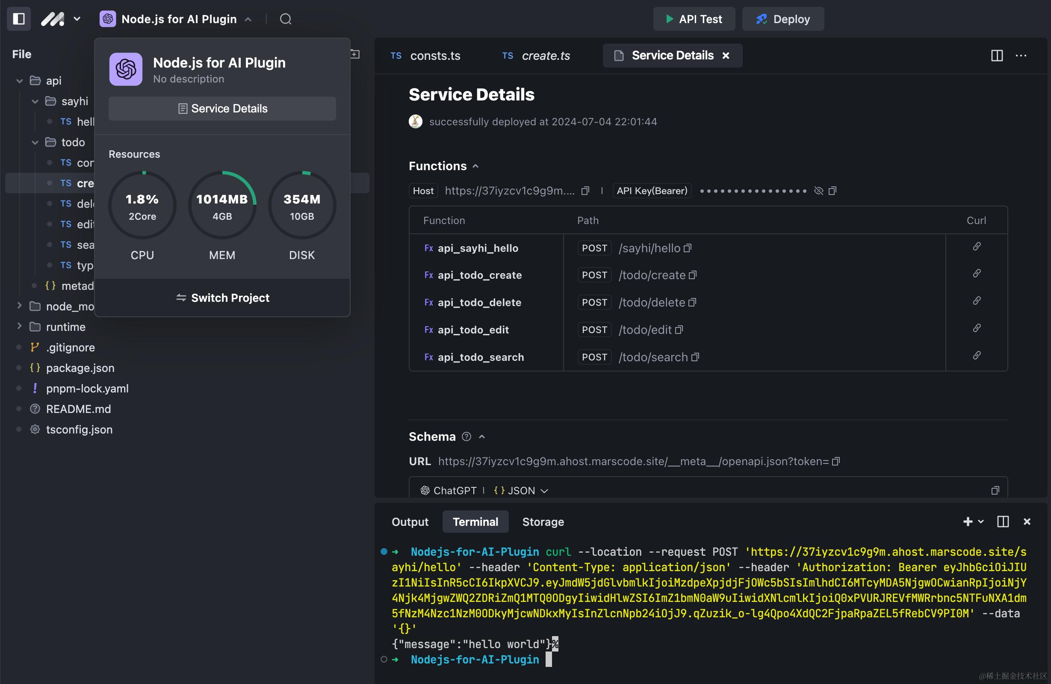Open the consts.ts editor tab
The image size is (1051, 684).
click(434, 56)
